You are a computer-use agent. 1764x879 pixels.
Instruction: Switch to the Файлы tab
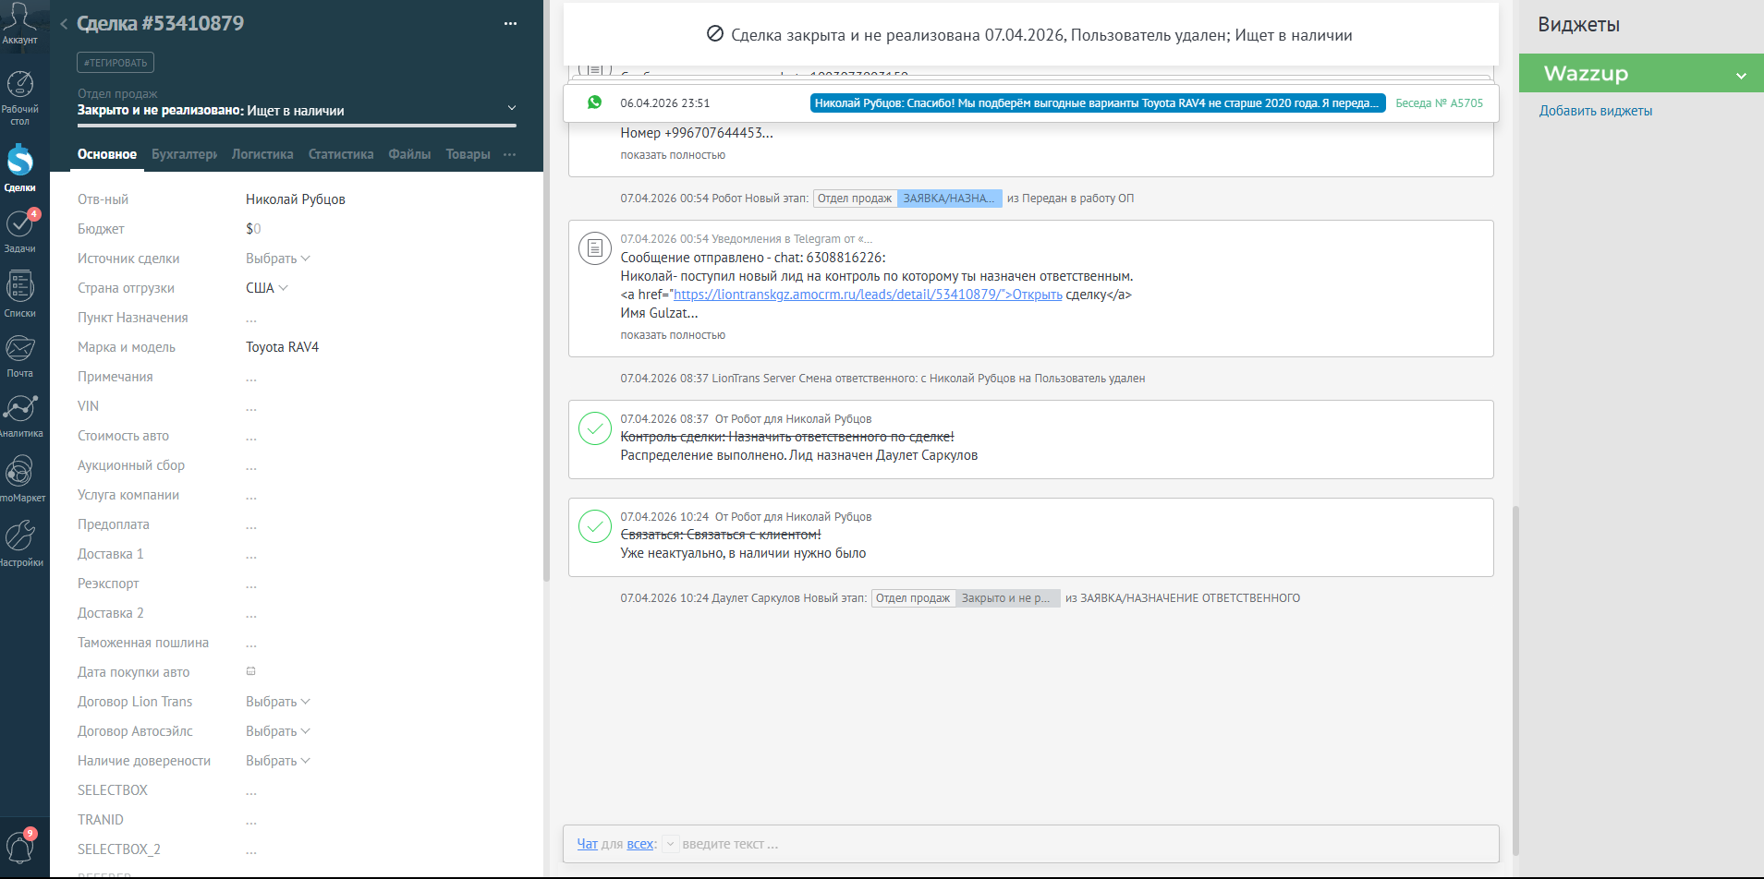click(409, 154)
